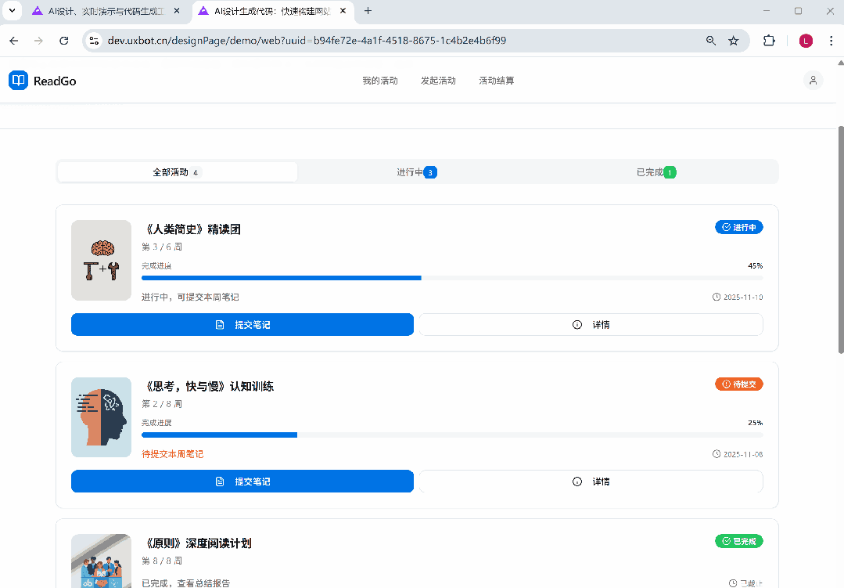844x588 pixels.
Task: Click the ReadGo book logo icon
Action: 18,81
